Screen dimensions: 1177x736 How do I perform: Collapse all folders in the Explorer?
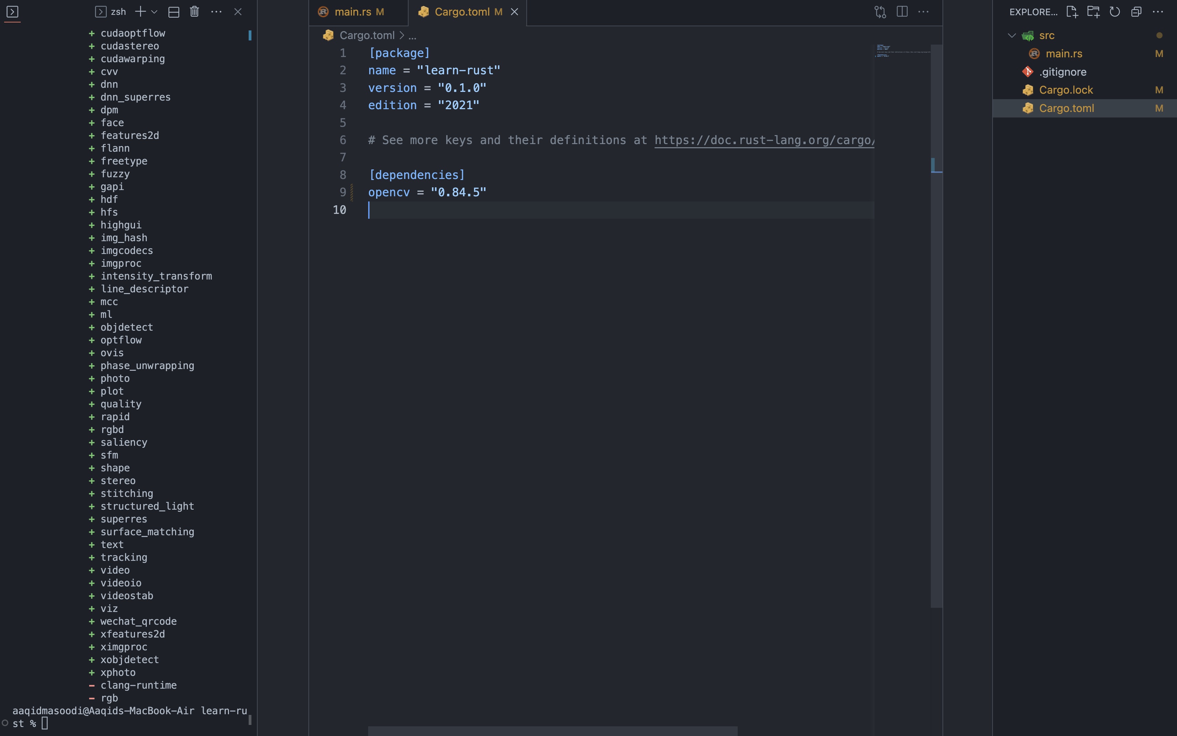(1136, 12)
